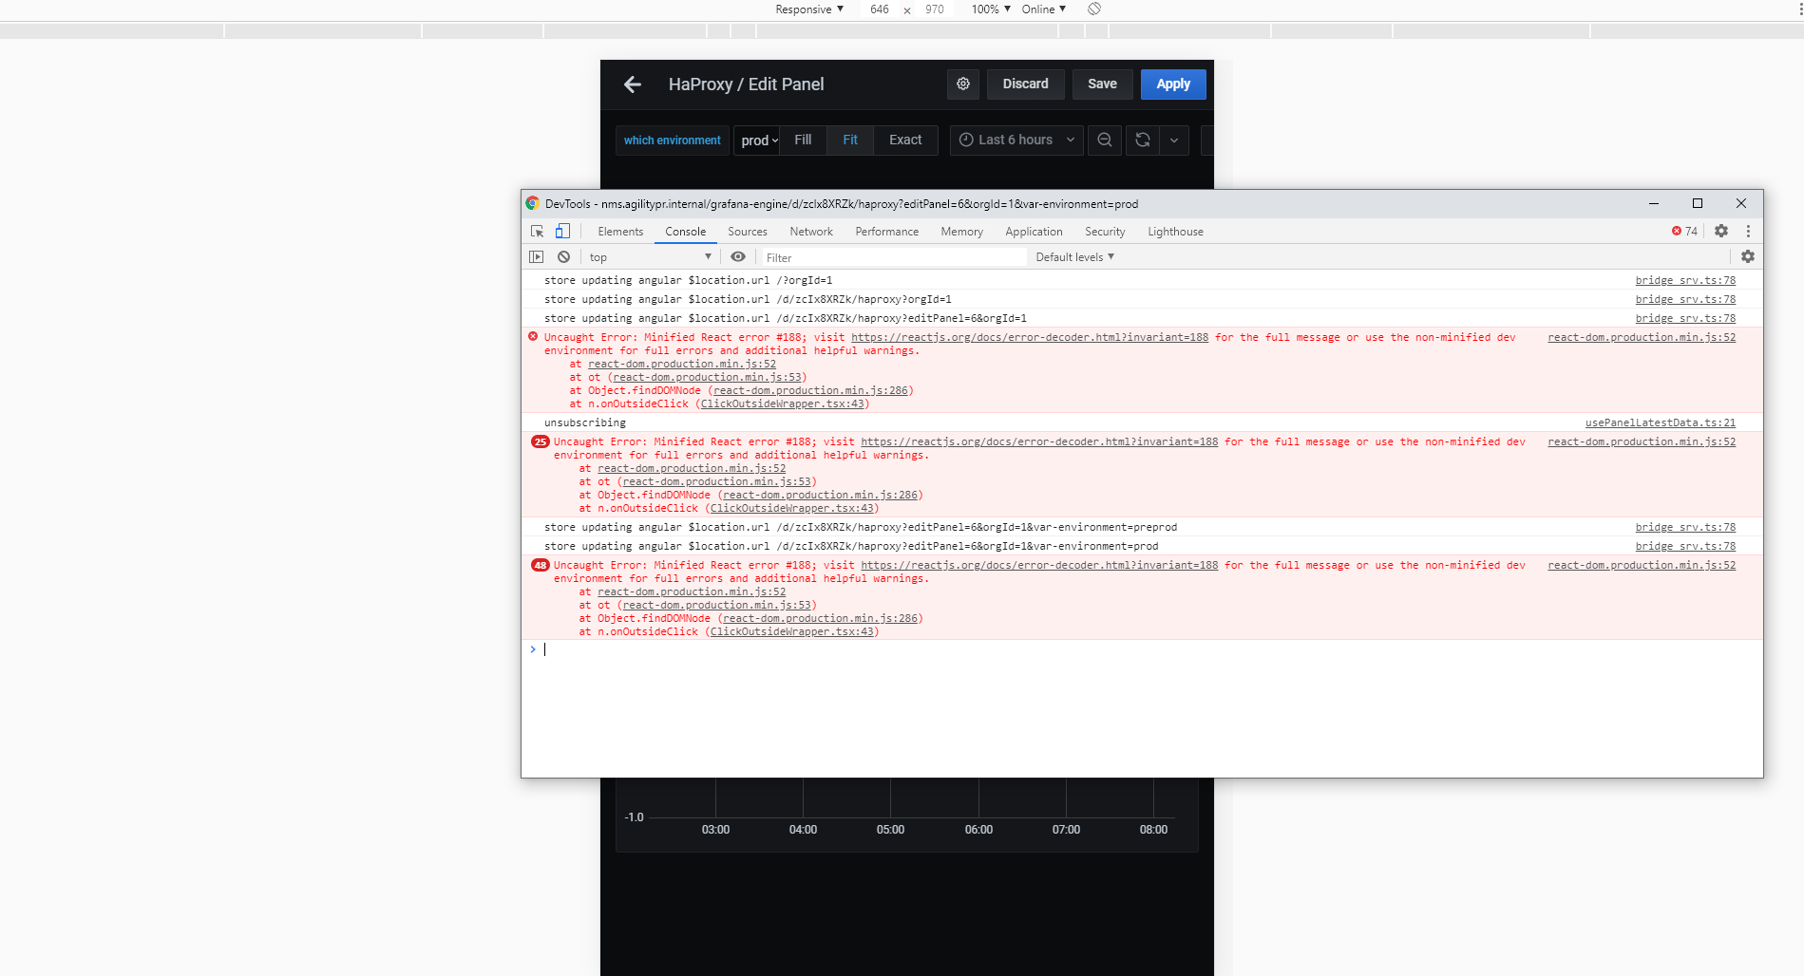Switch to the Network tab

click(x=810, y=231)
